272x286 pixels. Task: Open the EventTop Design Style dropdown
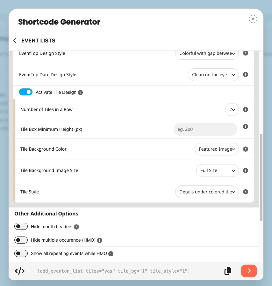[207, 53]
